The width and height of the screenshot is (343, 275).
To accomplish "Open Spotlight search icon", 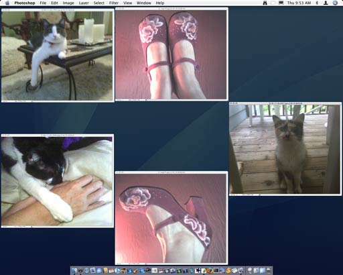I will [x=335, y=3].
